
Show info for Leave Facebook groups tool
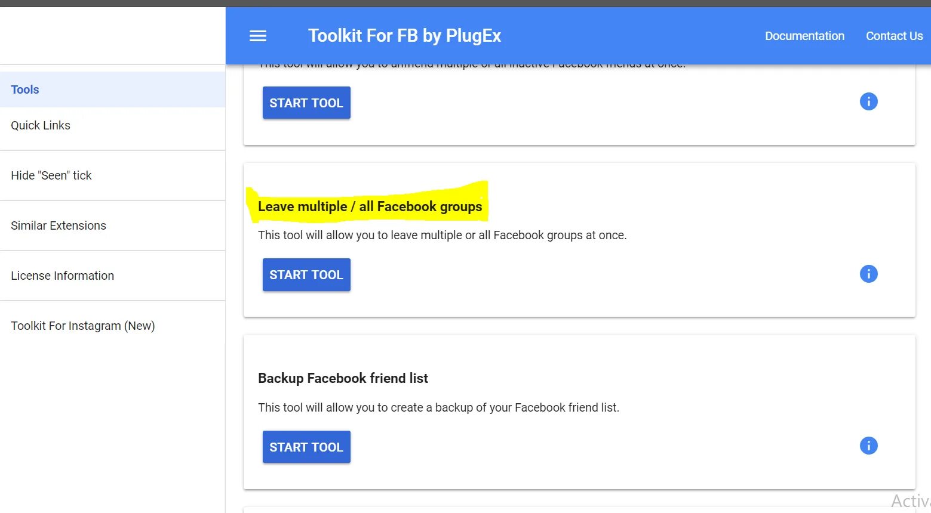868,274
